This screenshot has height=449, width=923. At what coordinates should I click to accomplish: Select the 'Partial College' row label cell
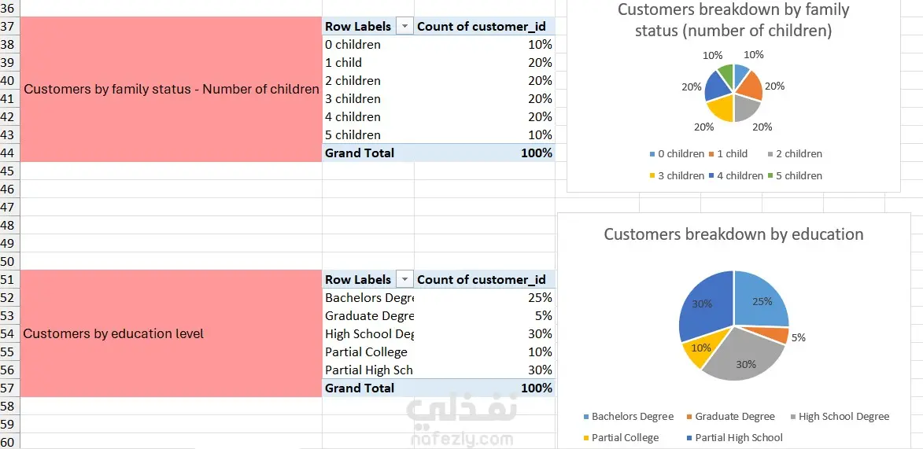click(367, 352)
